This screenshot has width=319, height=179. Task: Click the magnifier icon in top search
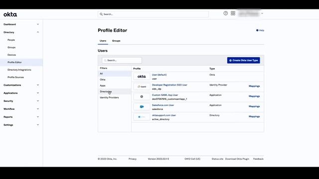point(101,14)
